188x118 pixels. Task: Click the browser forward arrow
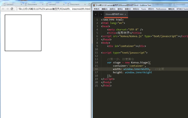[7, 9]
